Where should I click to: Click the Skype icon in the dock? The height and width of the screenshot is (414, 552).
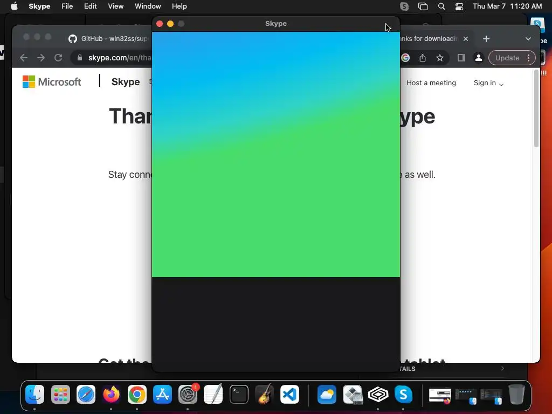403,394
